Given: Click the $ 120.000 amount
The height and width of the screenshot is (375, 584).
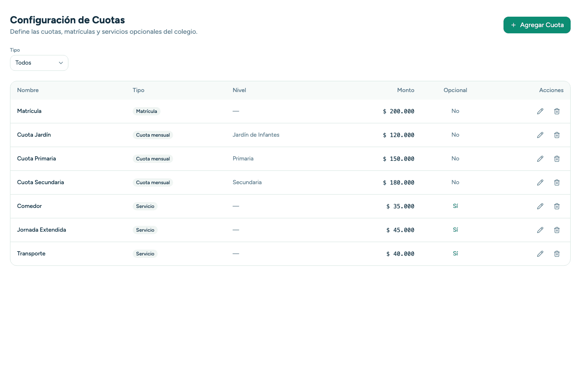Looking at the screenshot, I should click(x=398, y=135).
